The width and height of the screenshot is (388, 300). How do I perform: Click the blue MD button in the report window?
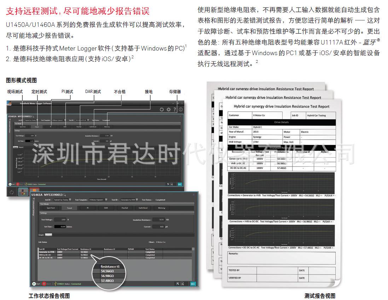(x=193, y=283)
